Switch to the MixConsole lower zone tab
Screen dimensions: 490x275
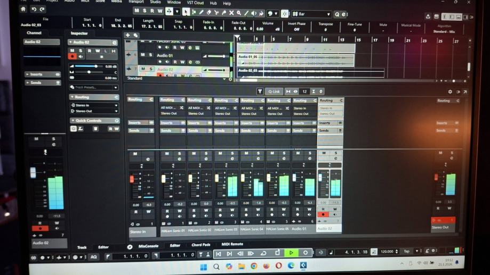coord(148,246)
